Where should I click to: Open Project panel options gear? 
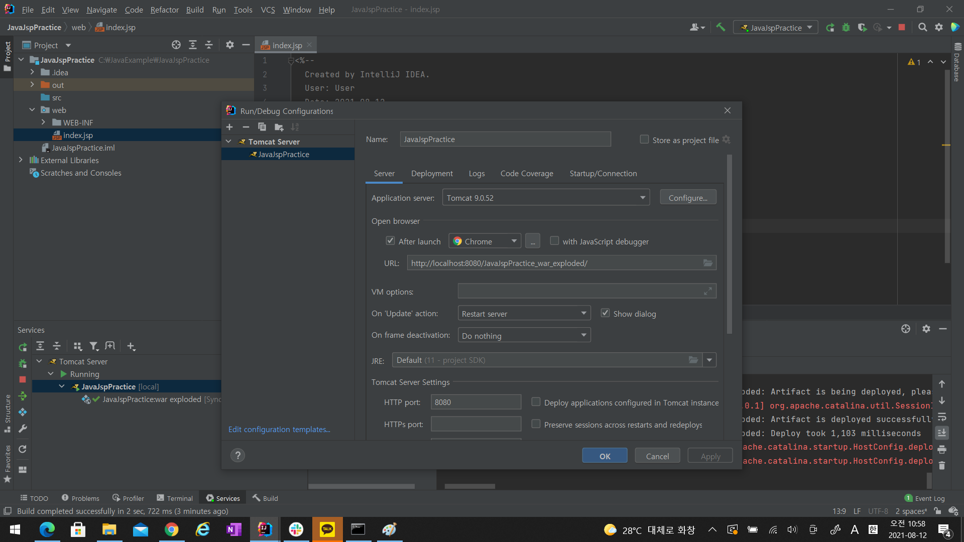(x=230, y=45)
